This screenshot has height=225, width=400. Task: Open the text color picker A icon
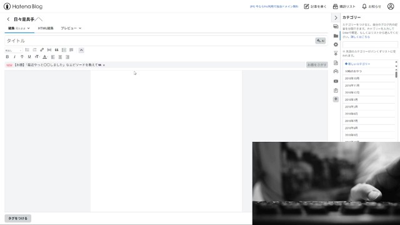click(44, 57)
